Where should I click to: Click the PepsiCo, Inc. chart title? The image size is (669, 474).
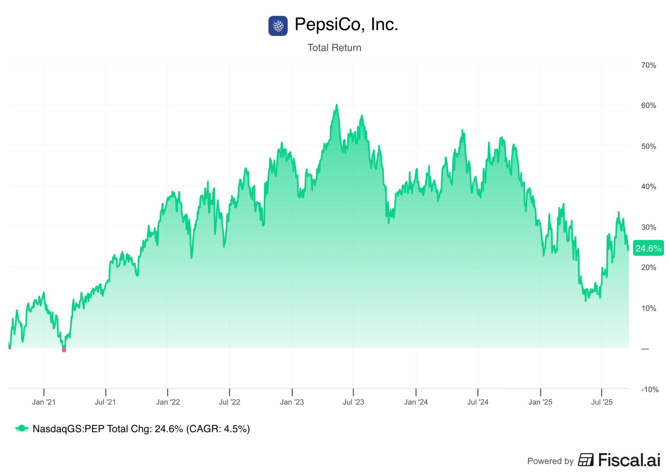[346, 24]
